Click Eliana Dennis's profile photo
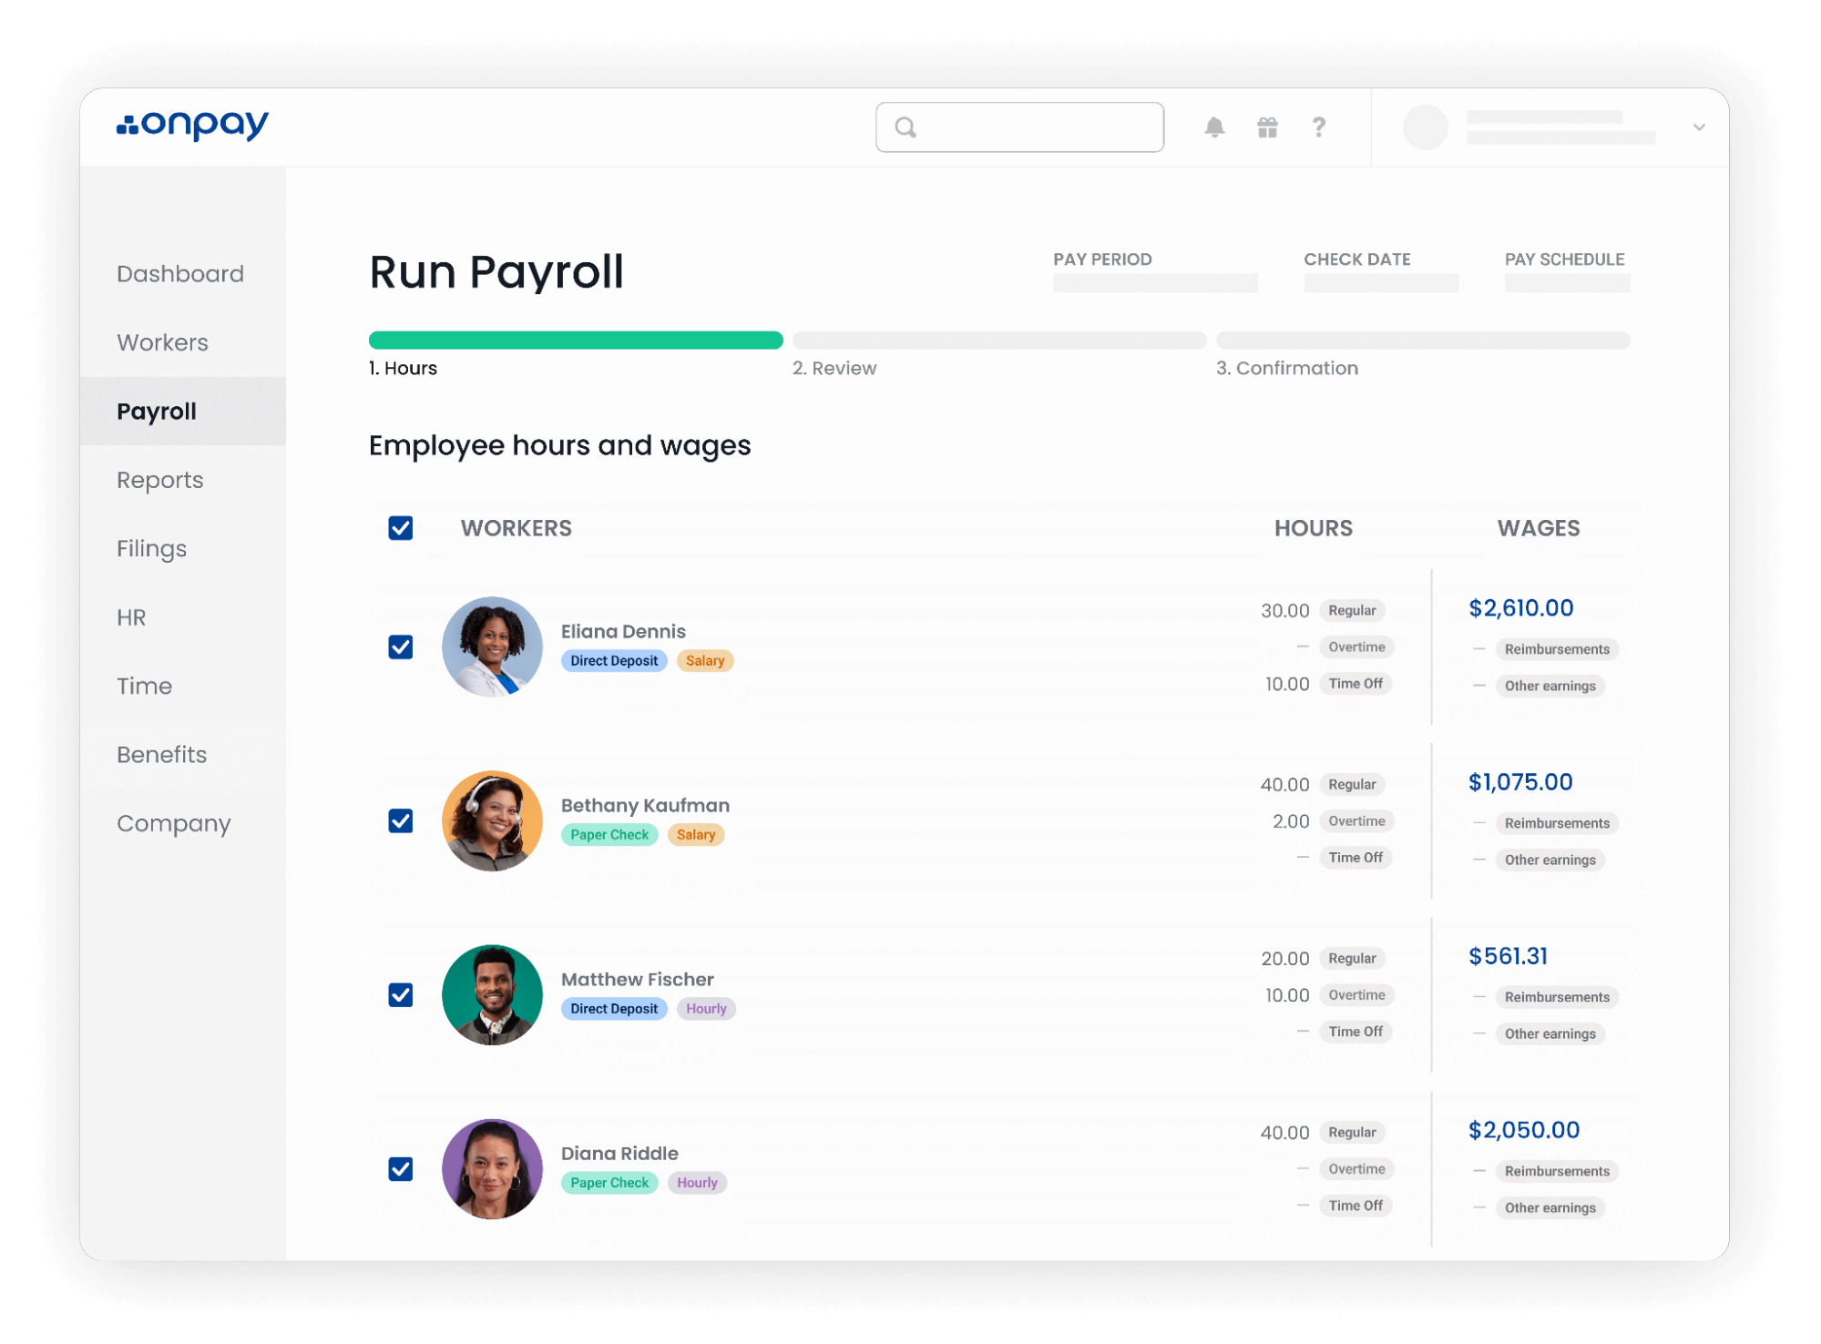 click(491, 647)
